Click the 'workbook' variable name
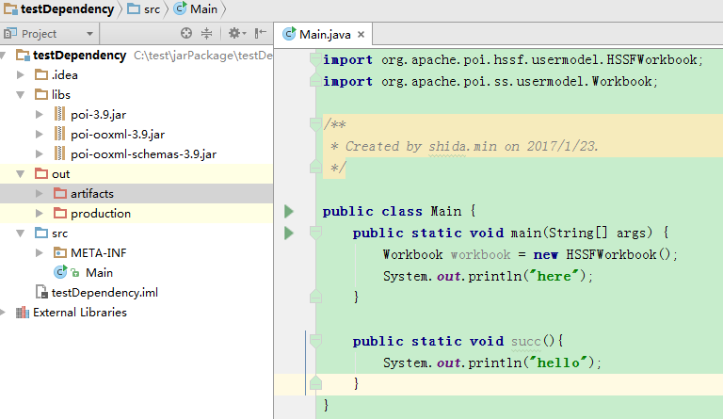Image resolution: width=723 pixels, height=419 pixels. pyautogui.click(x=480, y=255)
